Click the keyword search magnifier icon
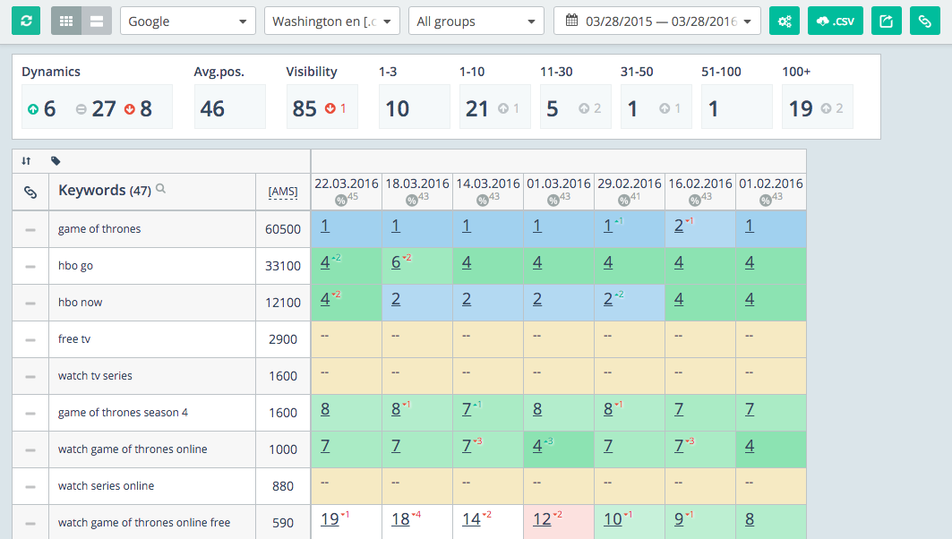Screen dimensions: 952x539 [161, 189]
